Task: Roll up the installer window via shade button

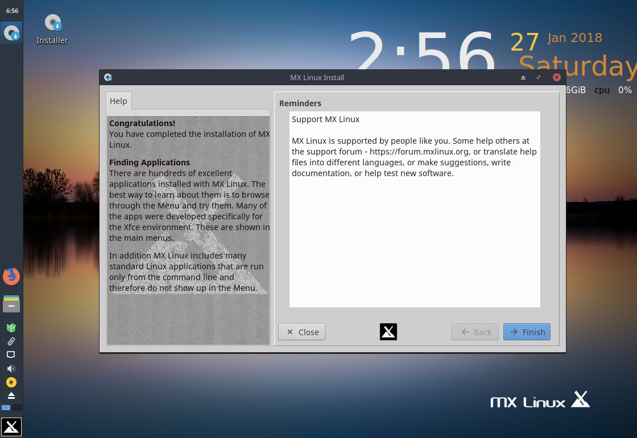Action: coord(523,77)
